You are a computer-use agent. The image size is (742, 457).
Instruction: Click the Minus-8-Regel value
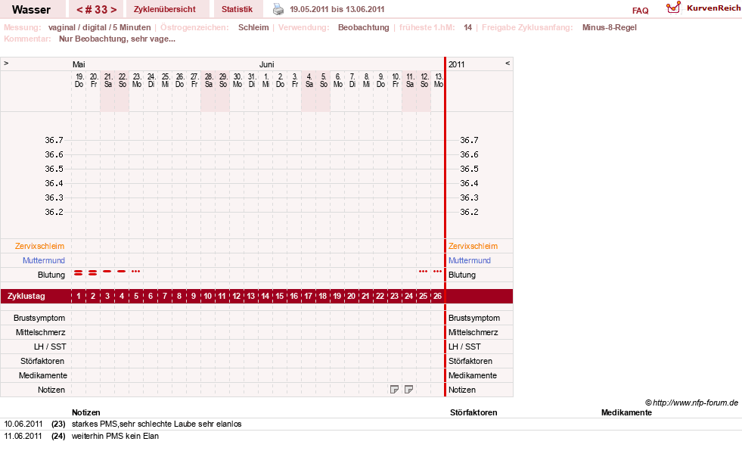[609, 27]
